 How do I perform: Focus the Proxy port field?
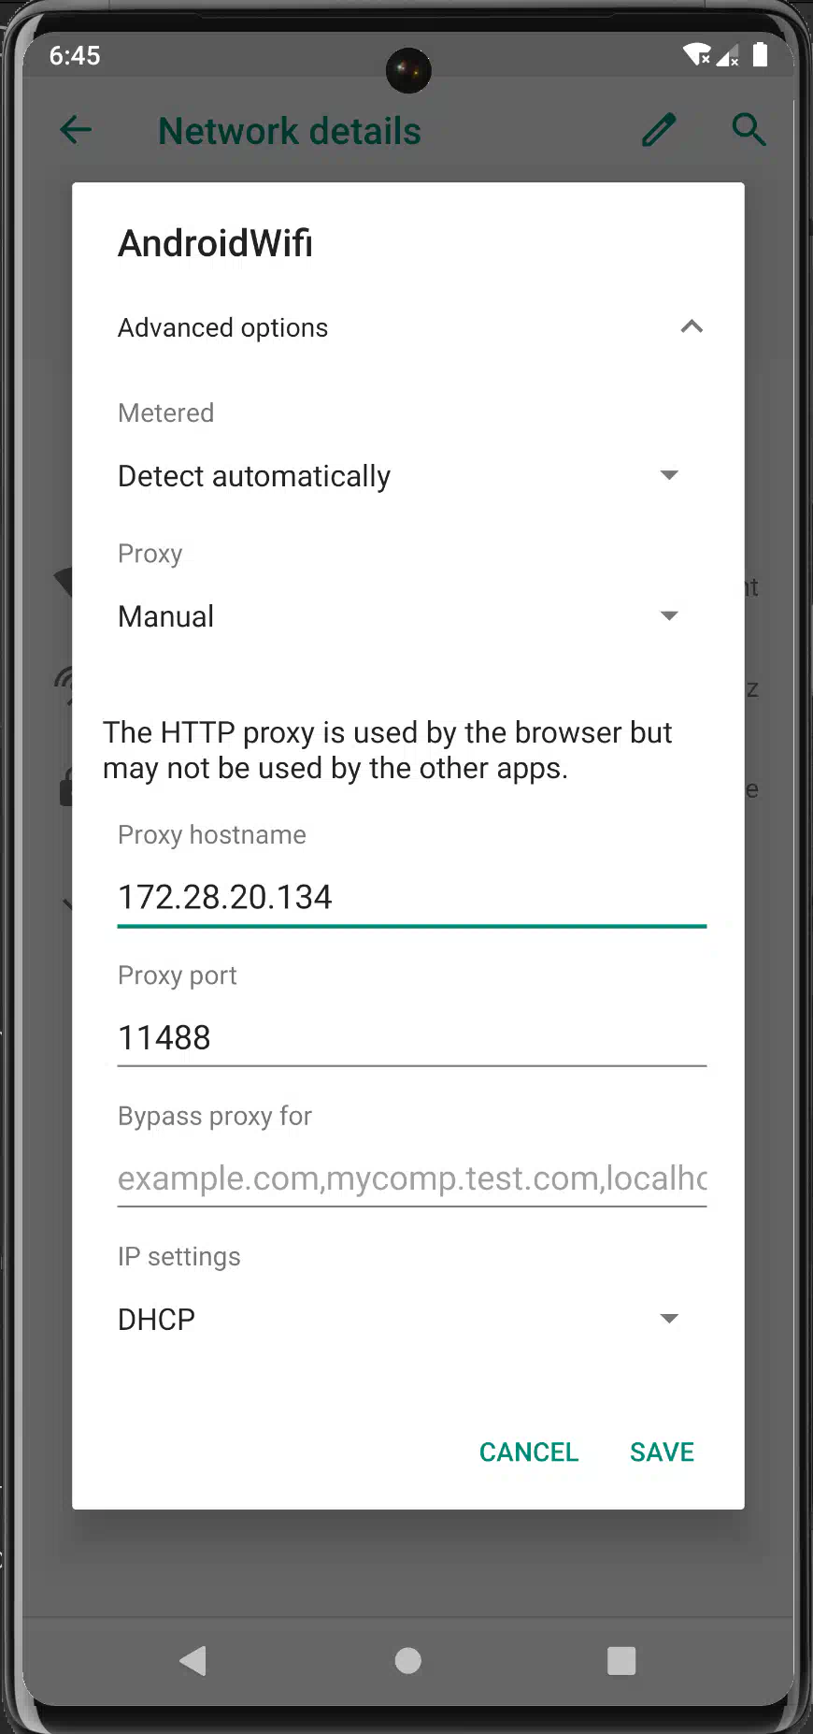(411, 1037)
